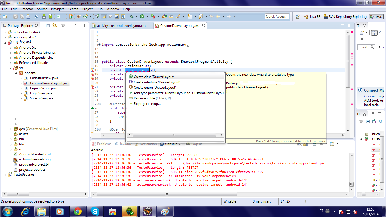Toggle Mark Occurrences highlighter button
Screen dimensions: 386x217
click(104, 17)
